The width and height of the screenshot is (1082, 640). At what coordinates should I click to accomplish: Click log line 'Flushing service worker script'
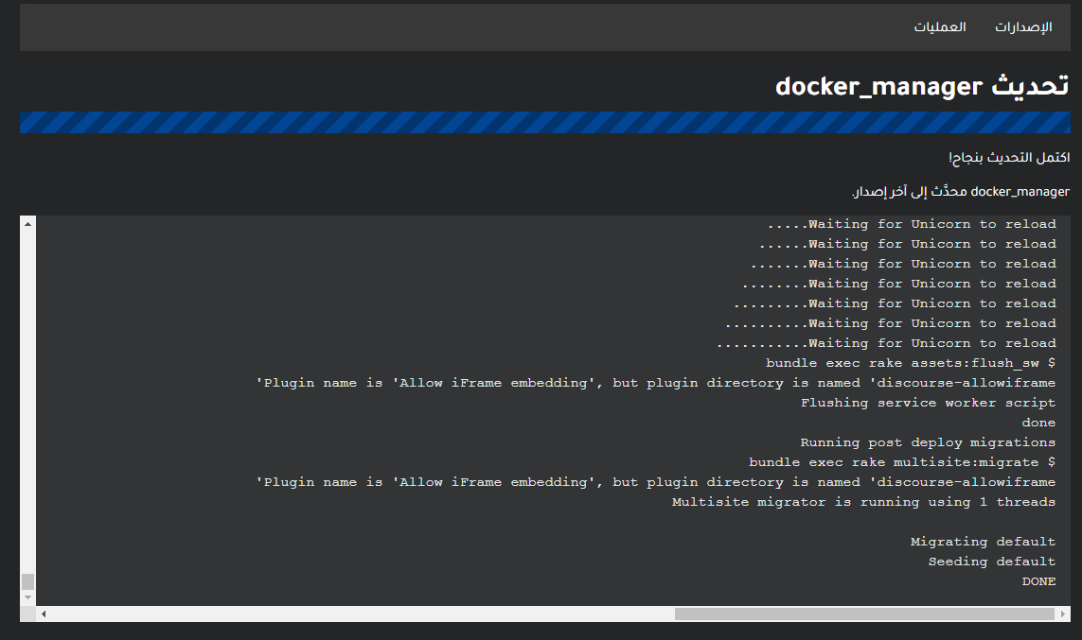click(928, 403)
